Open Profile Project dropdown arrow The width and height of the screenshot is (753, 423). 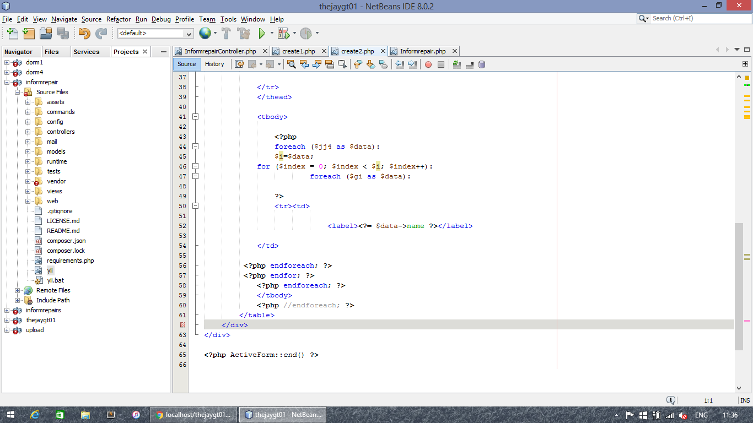(x=317, y=33)
